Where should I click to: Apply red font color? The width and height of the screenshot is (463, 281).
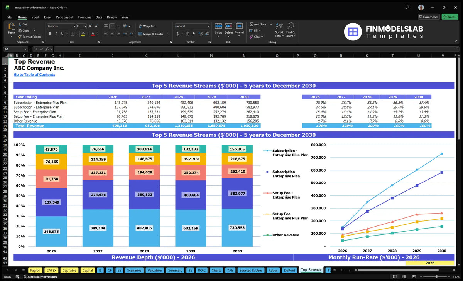point(93,34)
